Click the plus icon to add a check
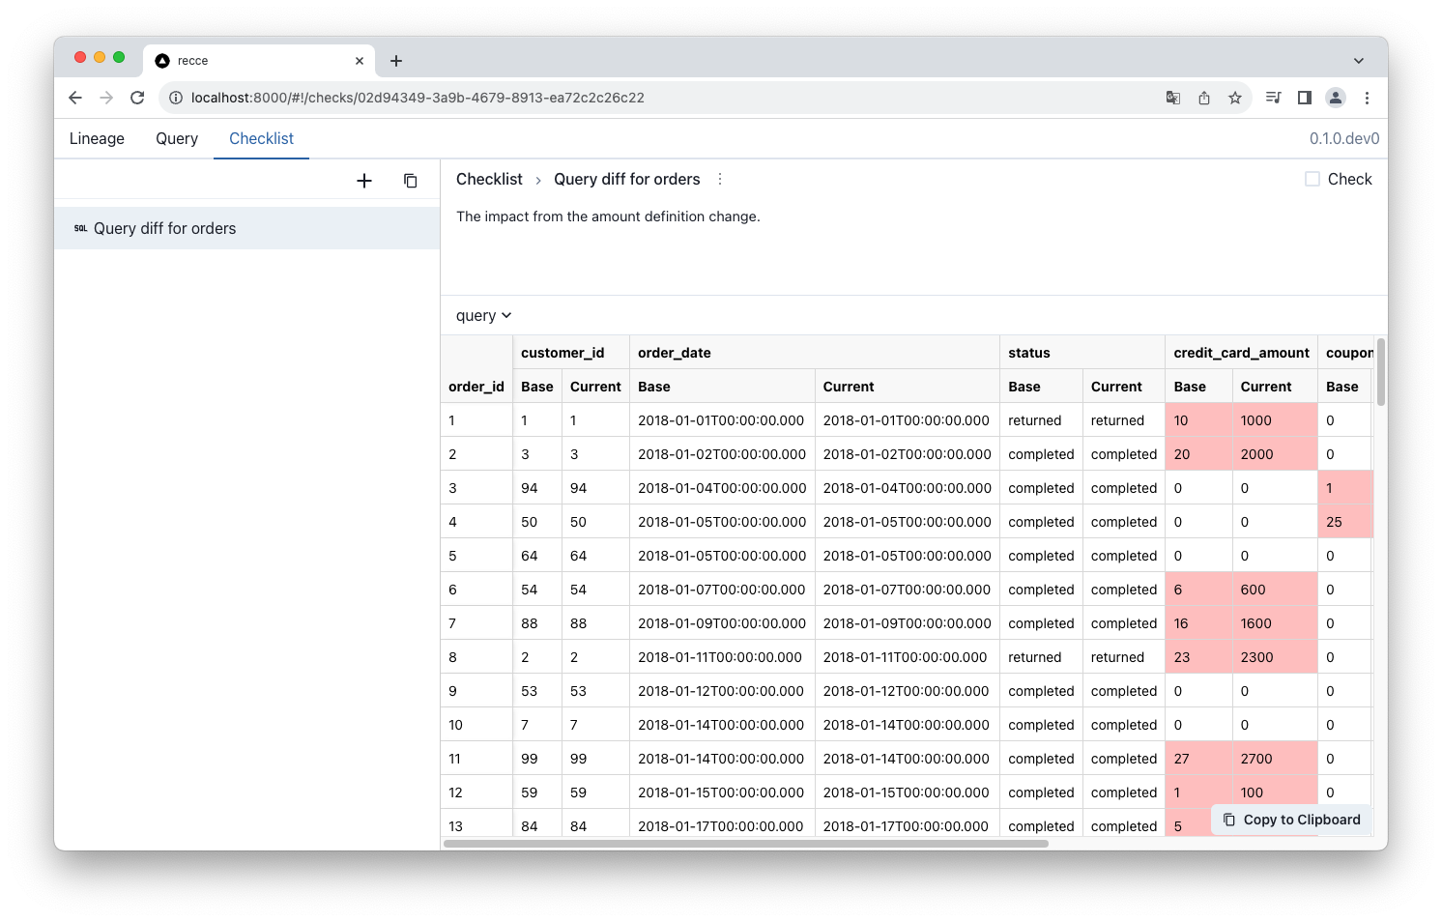Viewport: 1442px width, 922px height. pos(364,181)
